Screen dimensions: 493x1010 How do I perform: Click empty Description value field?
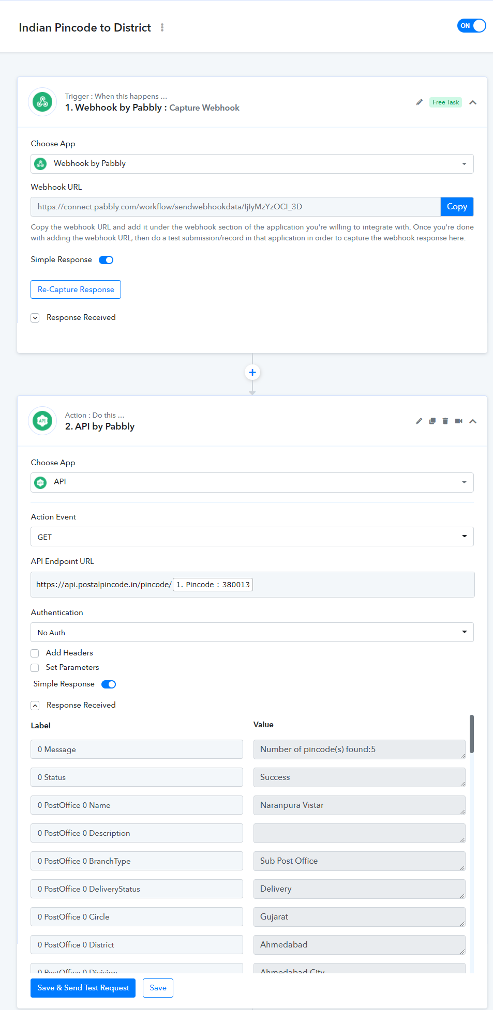pyautogui.click(x=359, y=833)
